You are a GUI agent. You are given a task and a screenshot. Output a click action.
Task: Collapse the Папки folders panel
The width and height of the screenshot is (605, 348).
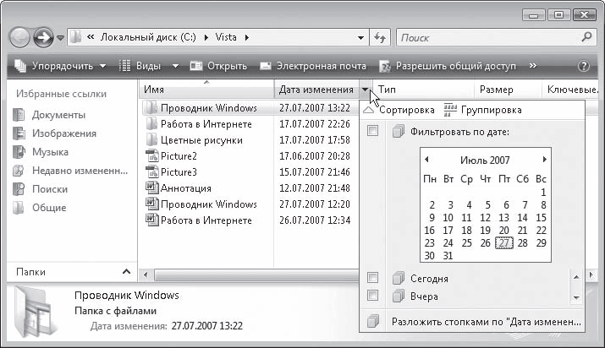point(126,271)
